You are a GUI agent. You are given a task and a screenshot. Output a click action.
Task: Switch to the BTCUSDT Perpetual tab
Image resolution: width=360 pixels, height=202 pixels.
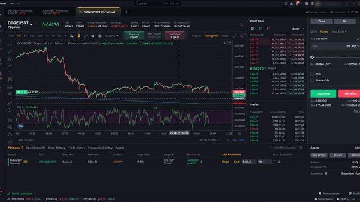[20, 12]
